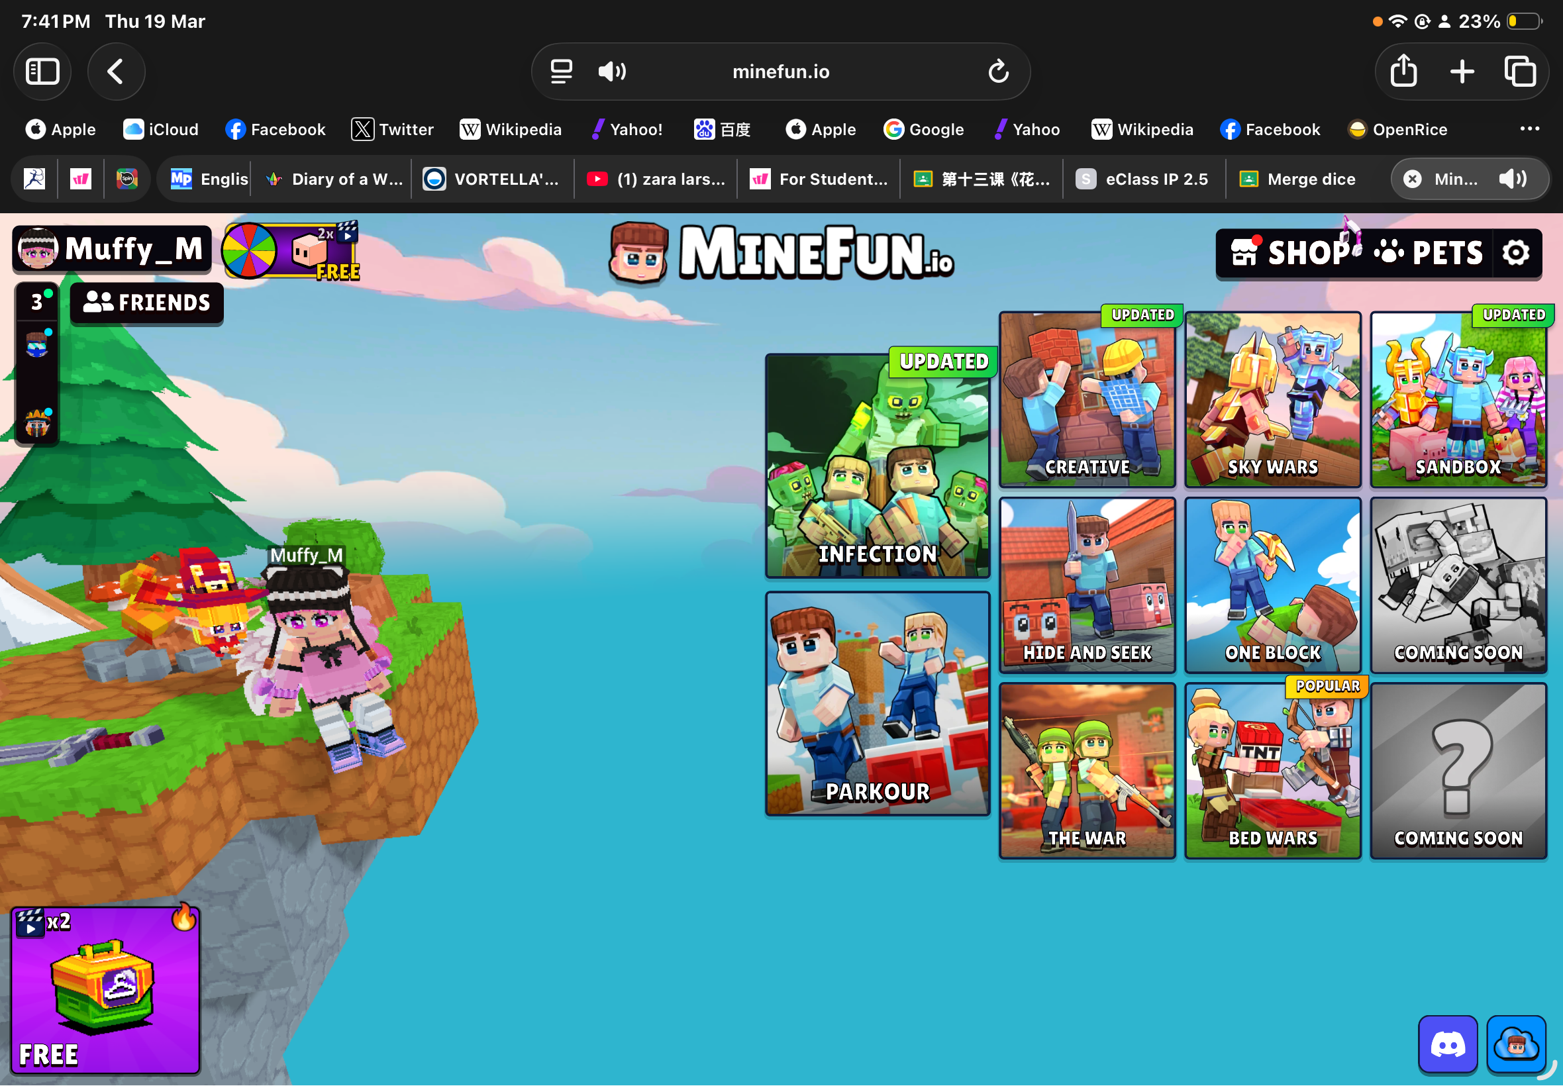The image size is (1563, 1086).
Task: Toggle the Safari sidebar
Action: click(x=42, y=72)
